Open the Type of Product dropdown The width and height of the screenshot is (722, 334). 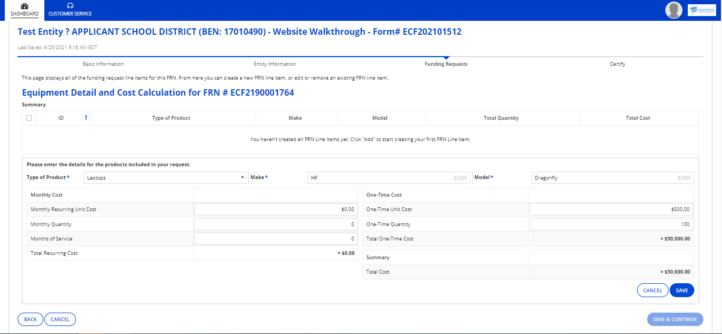[x=165, y=178]
